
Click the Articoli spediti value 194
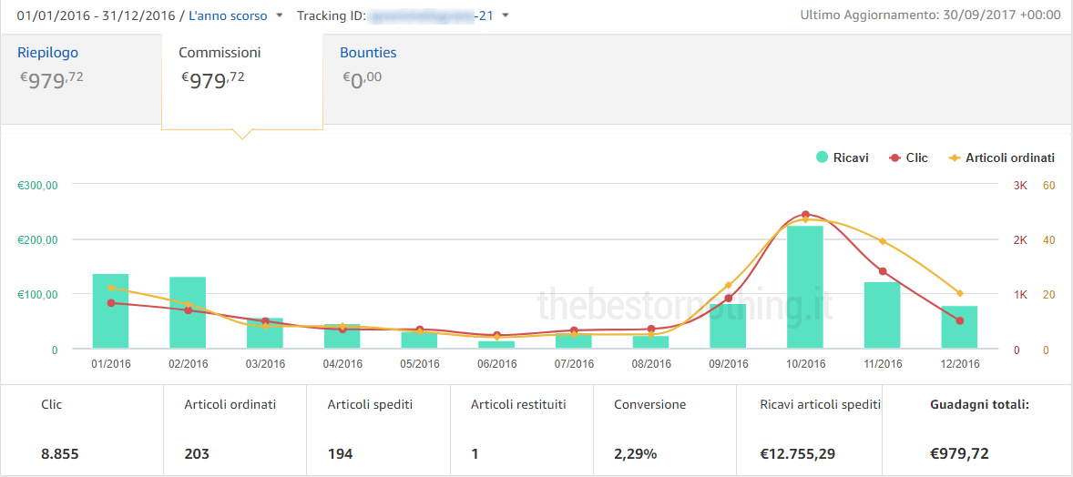pyautogui.click(x=341, y=453)
